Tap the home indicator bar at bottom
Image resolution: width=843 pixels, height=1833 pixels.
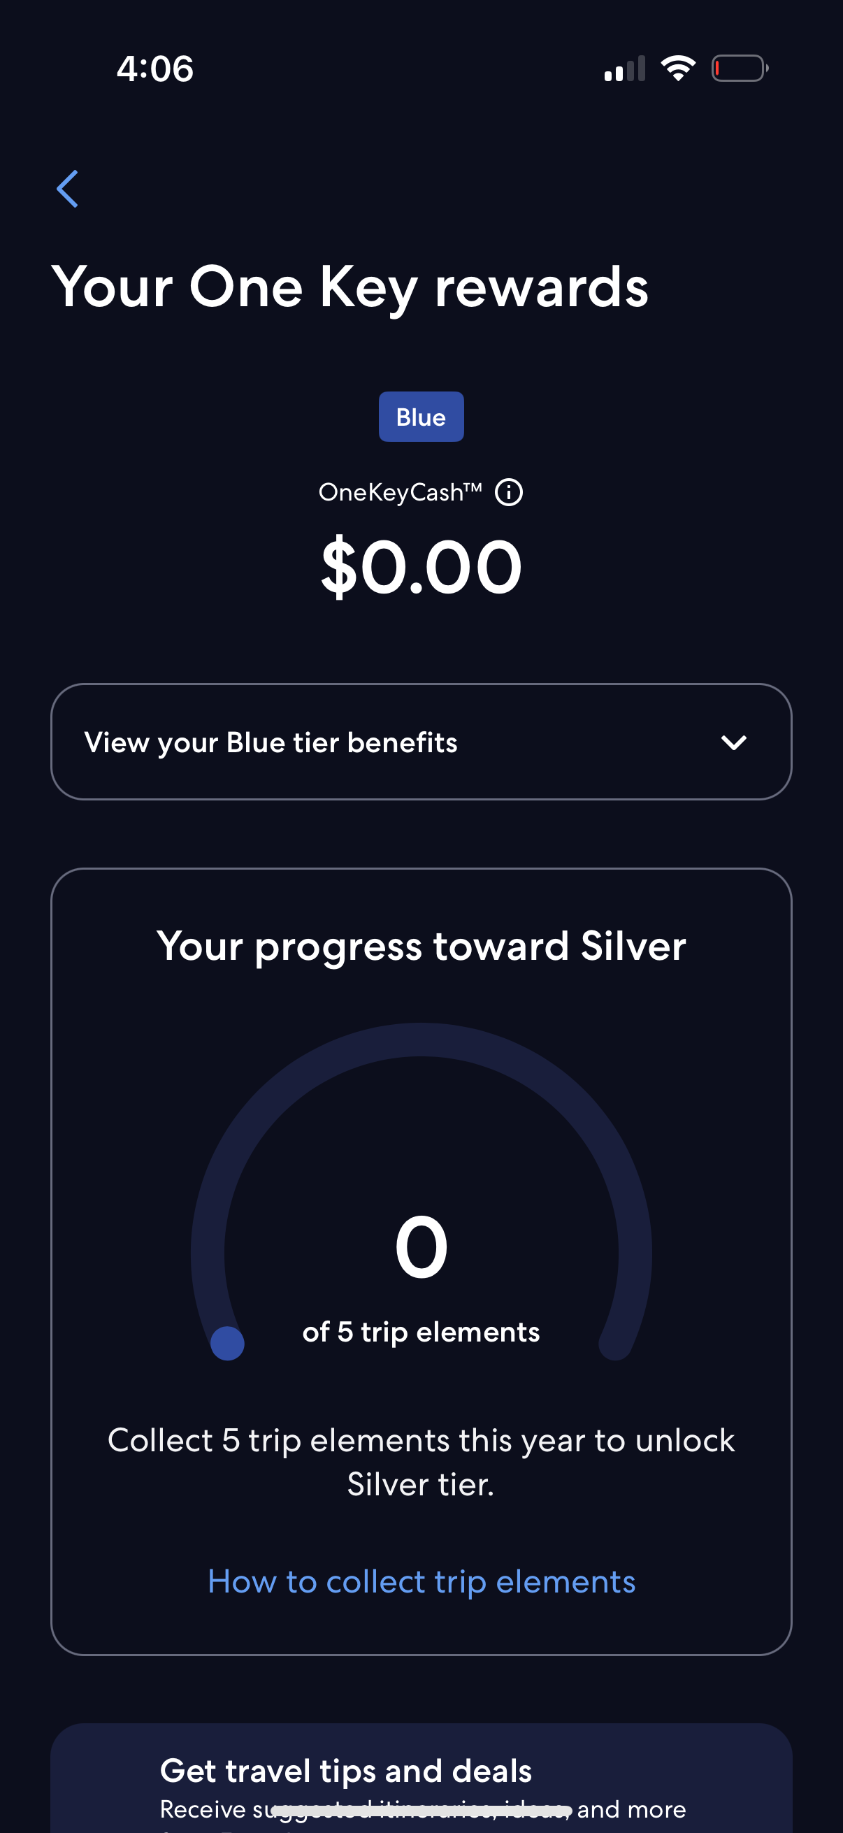pyautogui.click(x=421, y=1809)
